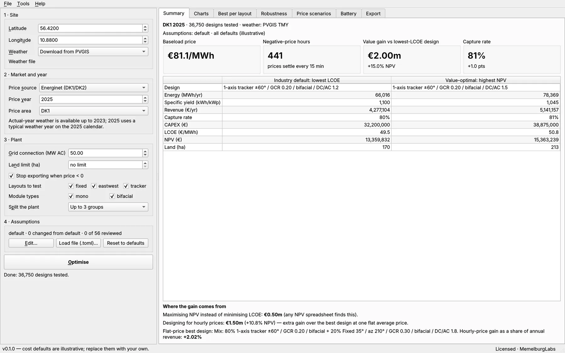This screenshot has width=565, height=353.
Task: Click 'Value-optimal: highest NPV' column header
Action: pyautogui.click(x=476, y=80)
